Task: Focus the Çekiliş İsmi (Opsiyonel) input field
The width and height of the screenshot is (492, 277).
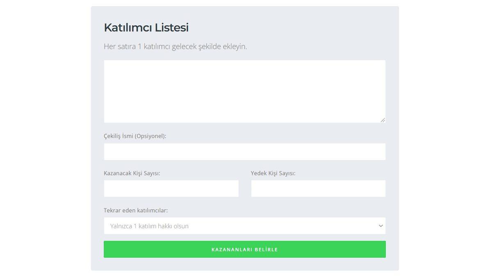Action: 244,151
